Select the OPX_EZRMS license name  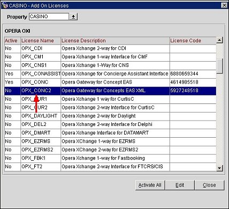[x=36, y=141]
